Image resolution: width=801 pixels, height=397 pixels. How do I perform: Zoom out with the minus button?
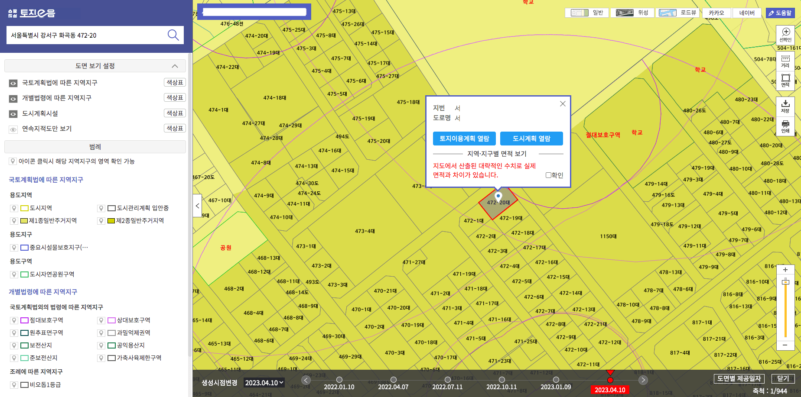coord(785,345)
